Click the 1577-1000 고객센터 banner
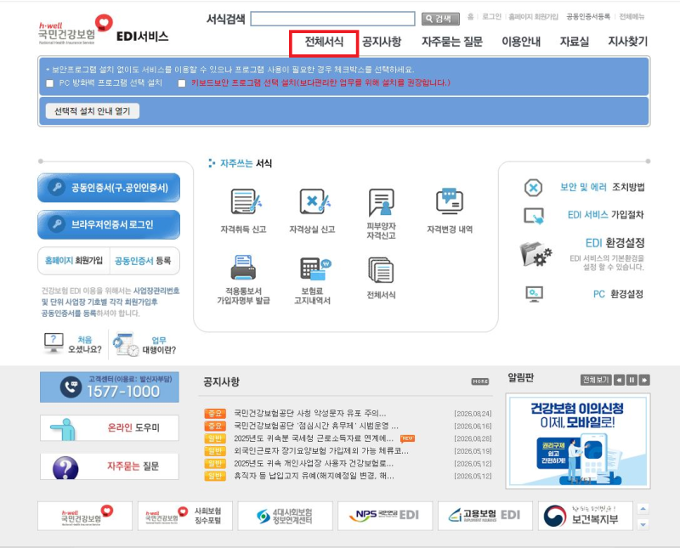The width and height of the screenshot is (680, 548). (110, 387)
